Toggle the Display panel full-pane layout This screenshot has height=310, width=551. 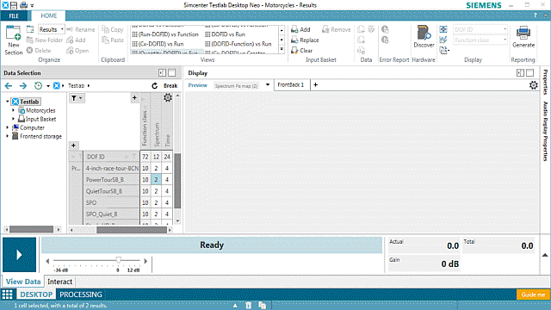point(530,72)
